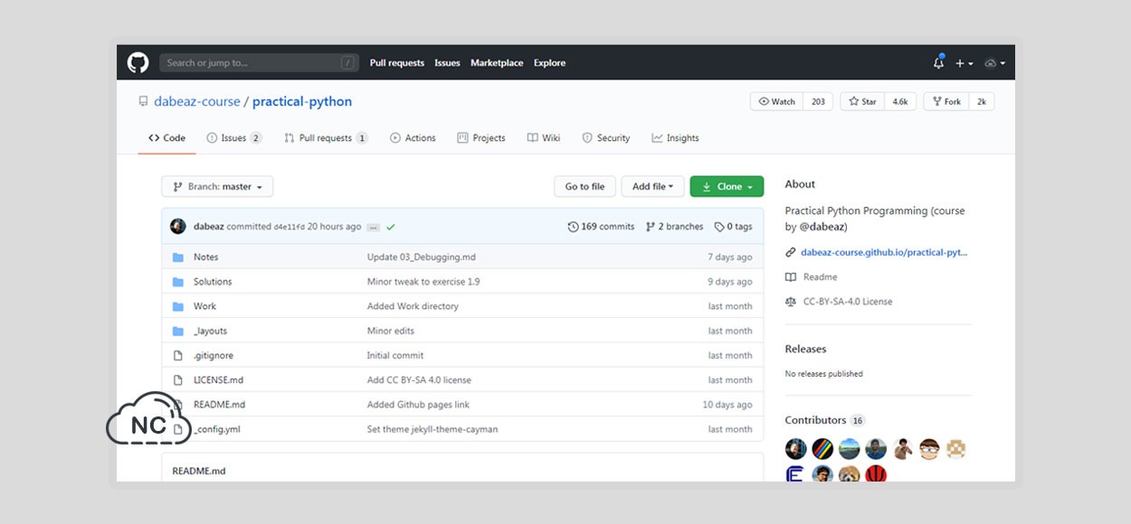Expand commit message ellipsis button
The width and height of the screenshot is (1131, 524).
coord(373,227)
